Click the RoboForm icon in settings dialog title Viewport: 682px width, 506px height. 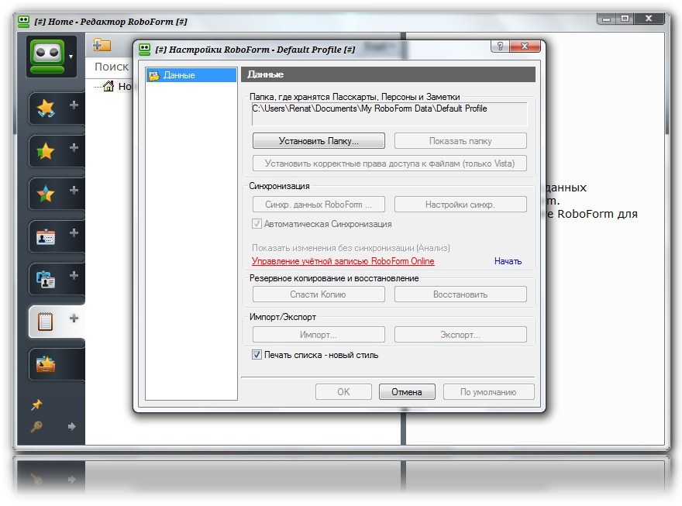coord(144,49)
